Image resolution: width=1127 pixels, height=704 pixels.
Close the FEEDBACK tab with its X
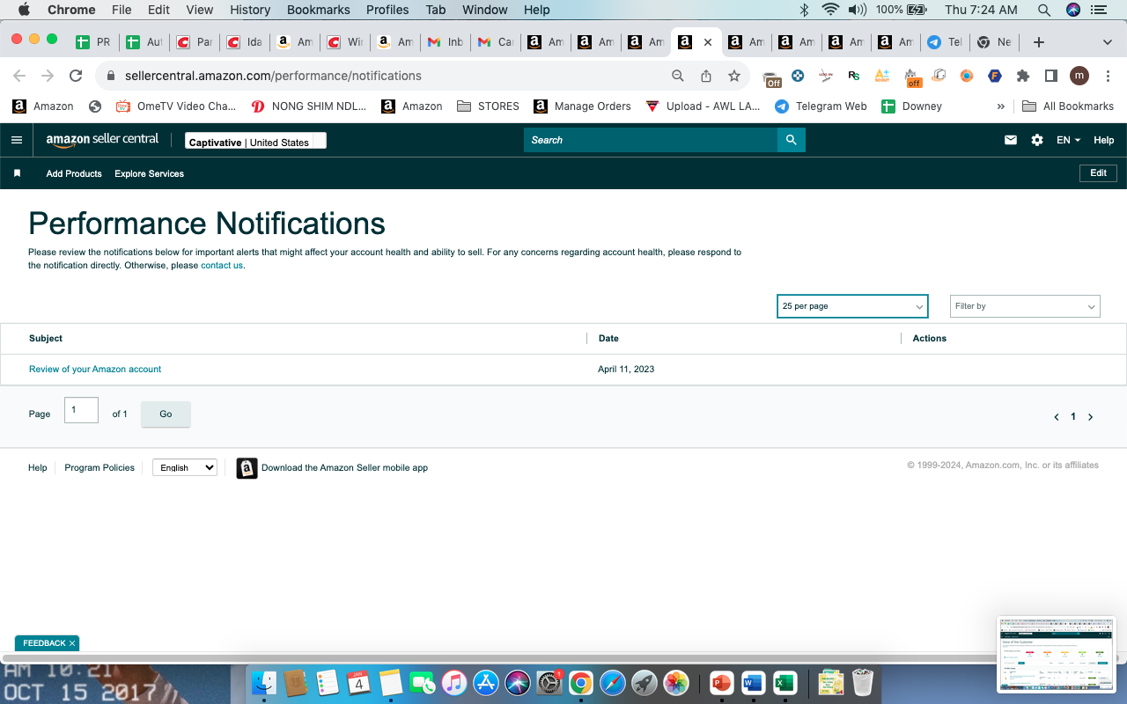coord(72,643)
